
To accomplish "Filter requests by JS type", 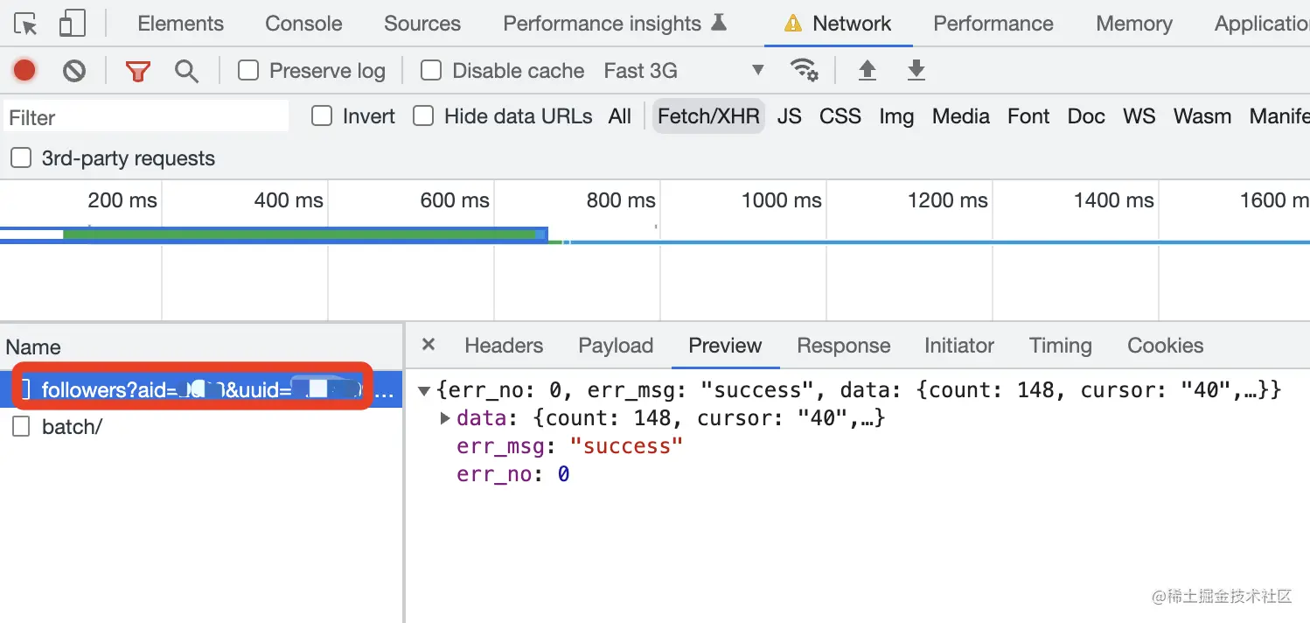I will point(789,116).
